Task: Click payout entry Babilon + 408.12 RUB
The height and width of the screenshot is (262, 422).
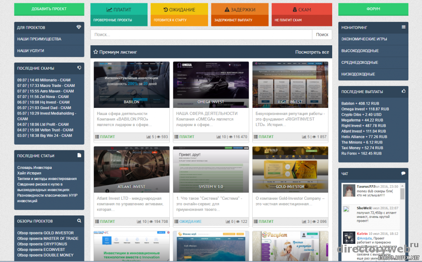Action: coord(360,103)
